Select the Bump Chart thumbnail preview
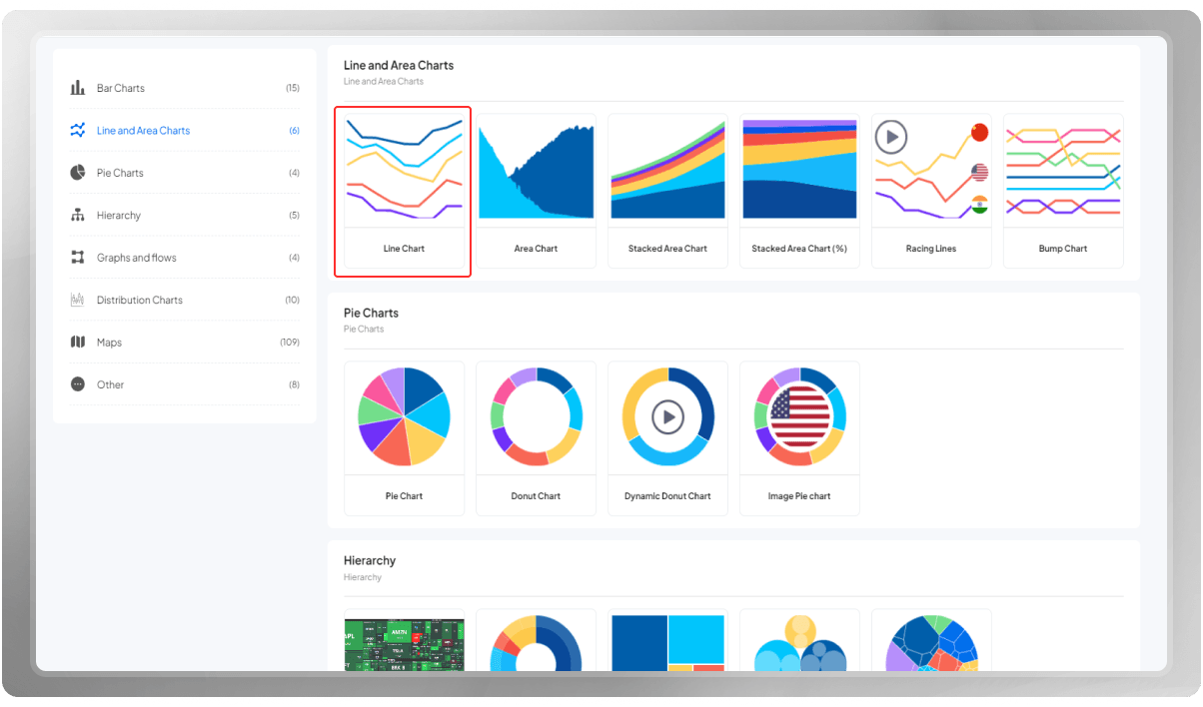This screenshot has height=707, width=1203. click(x=1063, y=170)
